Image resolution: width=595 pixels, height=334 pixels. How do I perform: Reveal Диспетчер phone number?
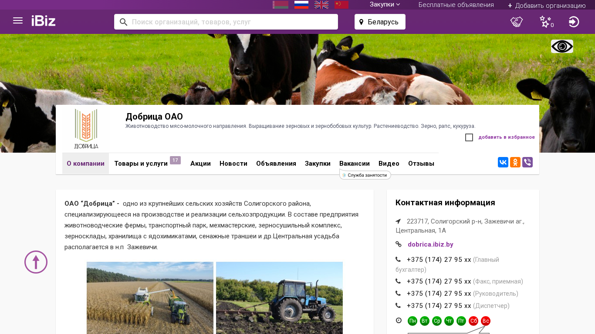439,306
